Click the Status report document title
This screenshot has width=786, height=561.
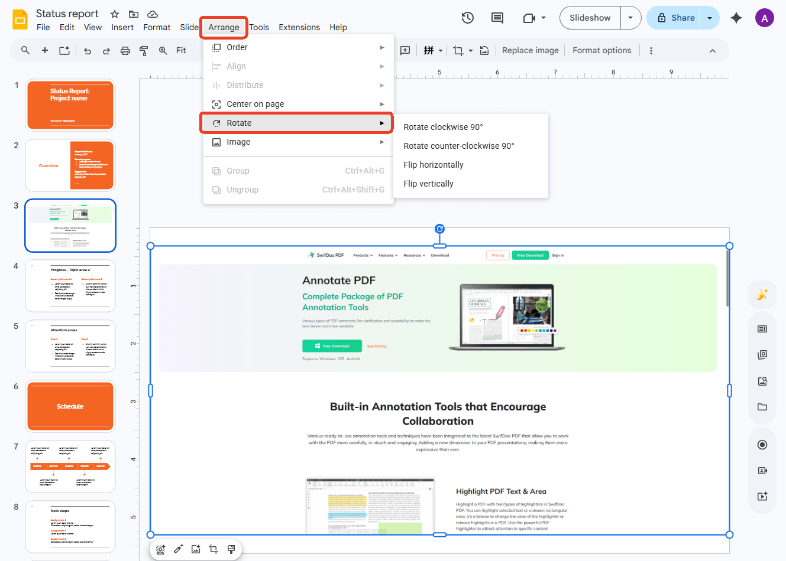click(x=67, y=14)
